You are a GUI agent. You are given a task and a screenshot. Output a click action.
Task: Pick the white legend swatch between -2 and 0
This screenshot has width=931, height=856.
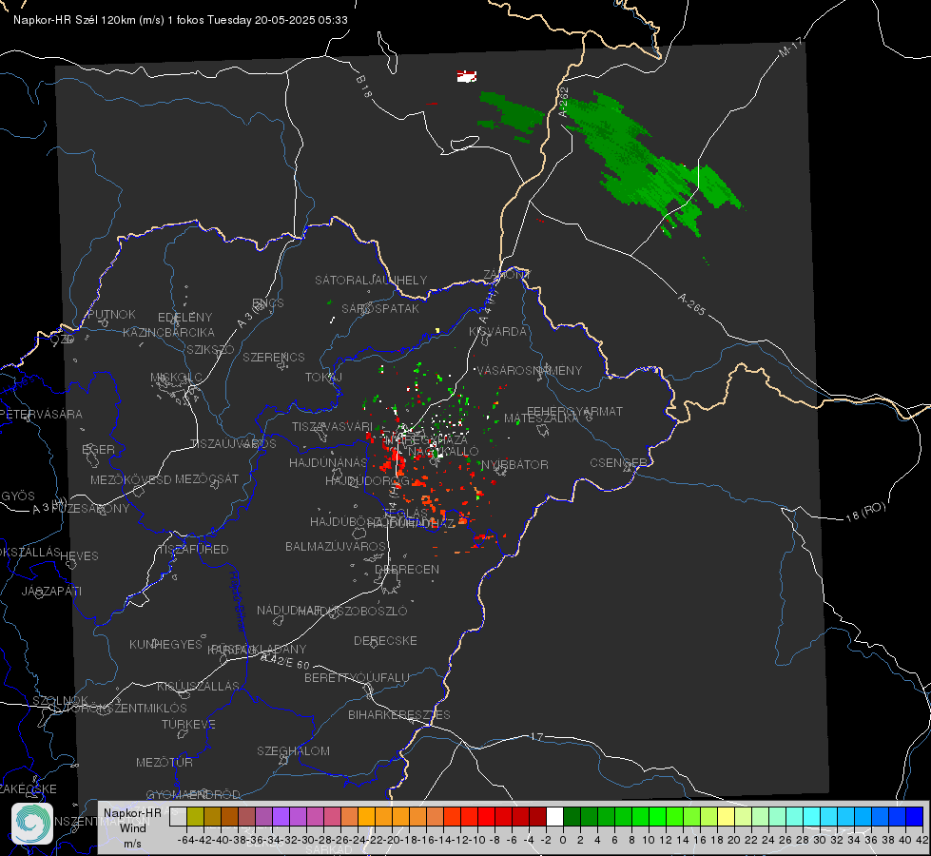coord(554,816)
